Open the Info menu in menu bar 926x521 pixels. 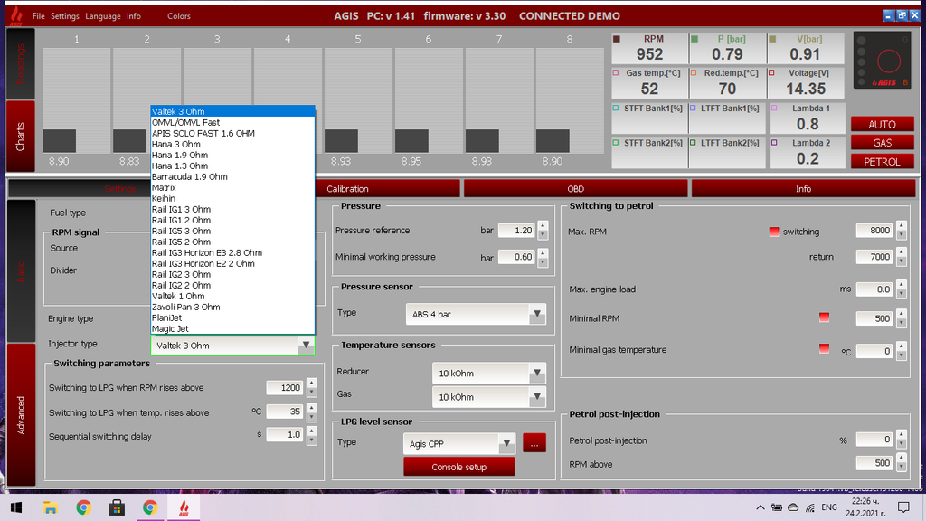(134, 16)
